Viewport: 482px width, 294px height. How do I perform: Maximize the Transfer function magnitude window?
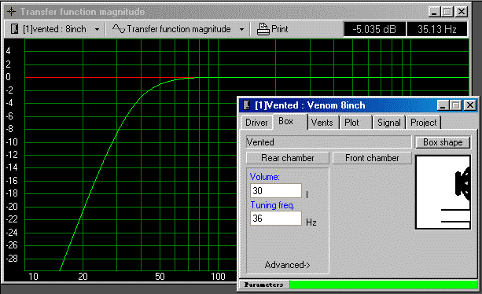(447, 12)
